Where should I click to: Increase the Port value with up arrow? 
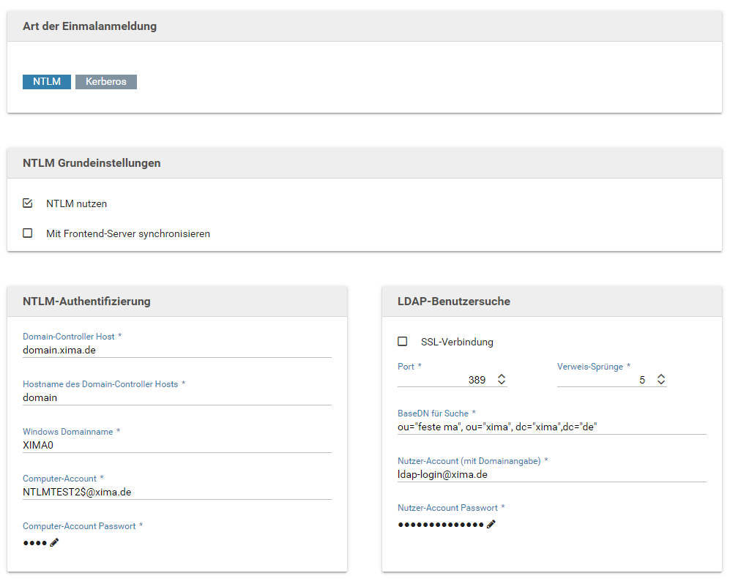coord(502,376)
